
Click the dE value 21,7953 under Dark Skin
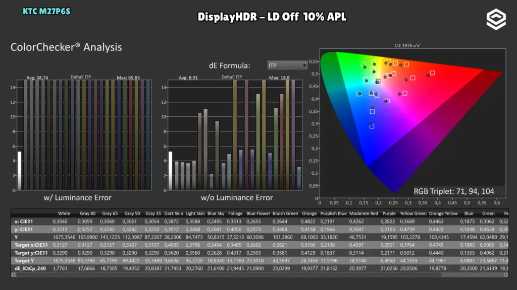174,269
